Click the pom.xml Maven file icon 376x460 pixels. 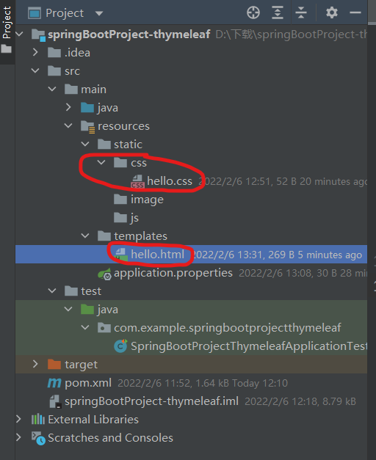(x=54, y=383)
